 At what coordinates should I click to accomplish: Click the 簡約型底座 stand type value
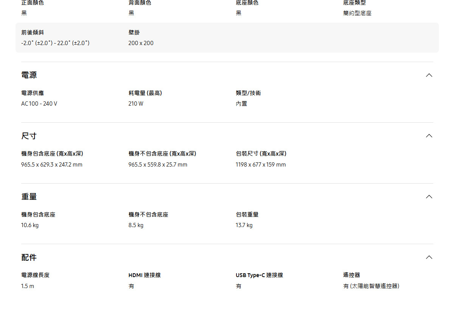(357, 13)
